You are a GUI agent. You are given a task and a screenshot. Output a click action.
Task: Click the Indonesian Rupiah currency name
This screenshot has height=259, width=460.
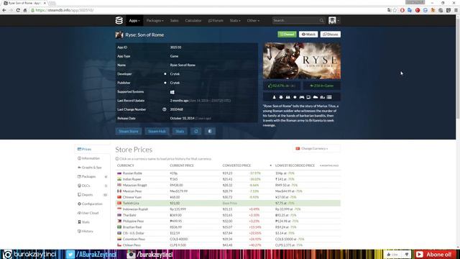coord(135,209)
